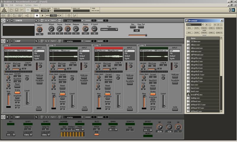Click the Cutoff fader in Loop 5
Screen dimensions: 237x142
[x=118, y=101]
